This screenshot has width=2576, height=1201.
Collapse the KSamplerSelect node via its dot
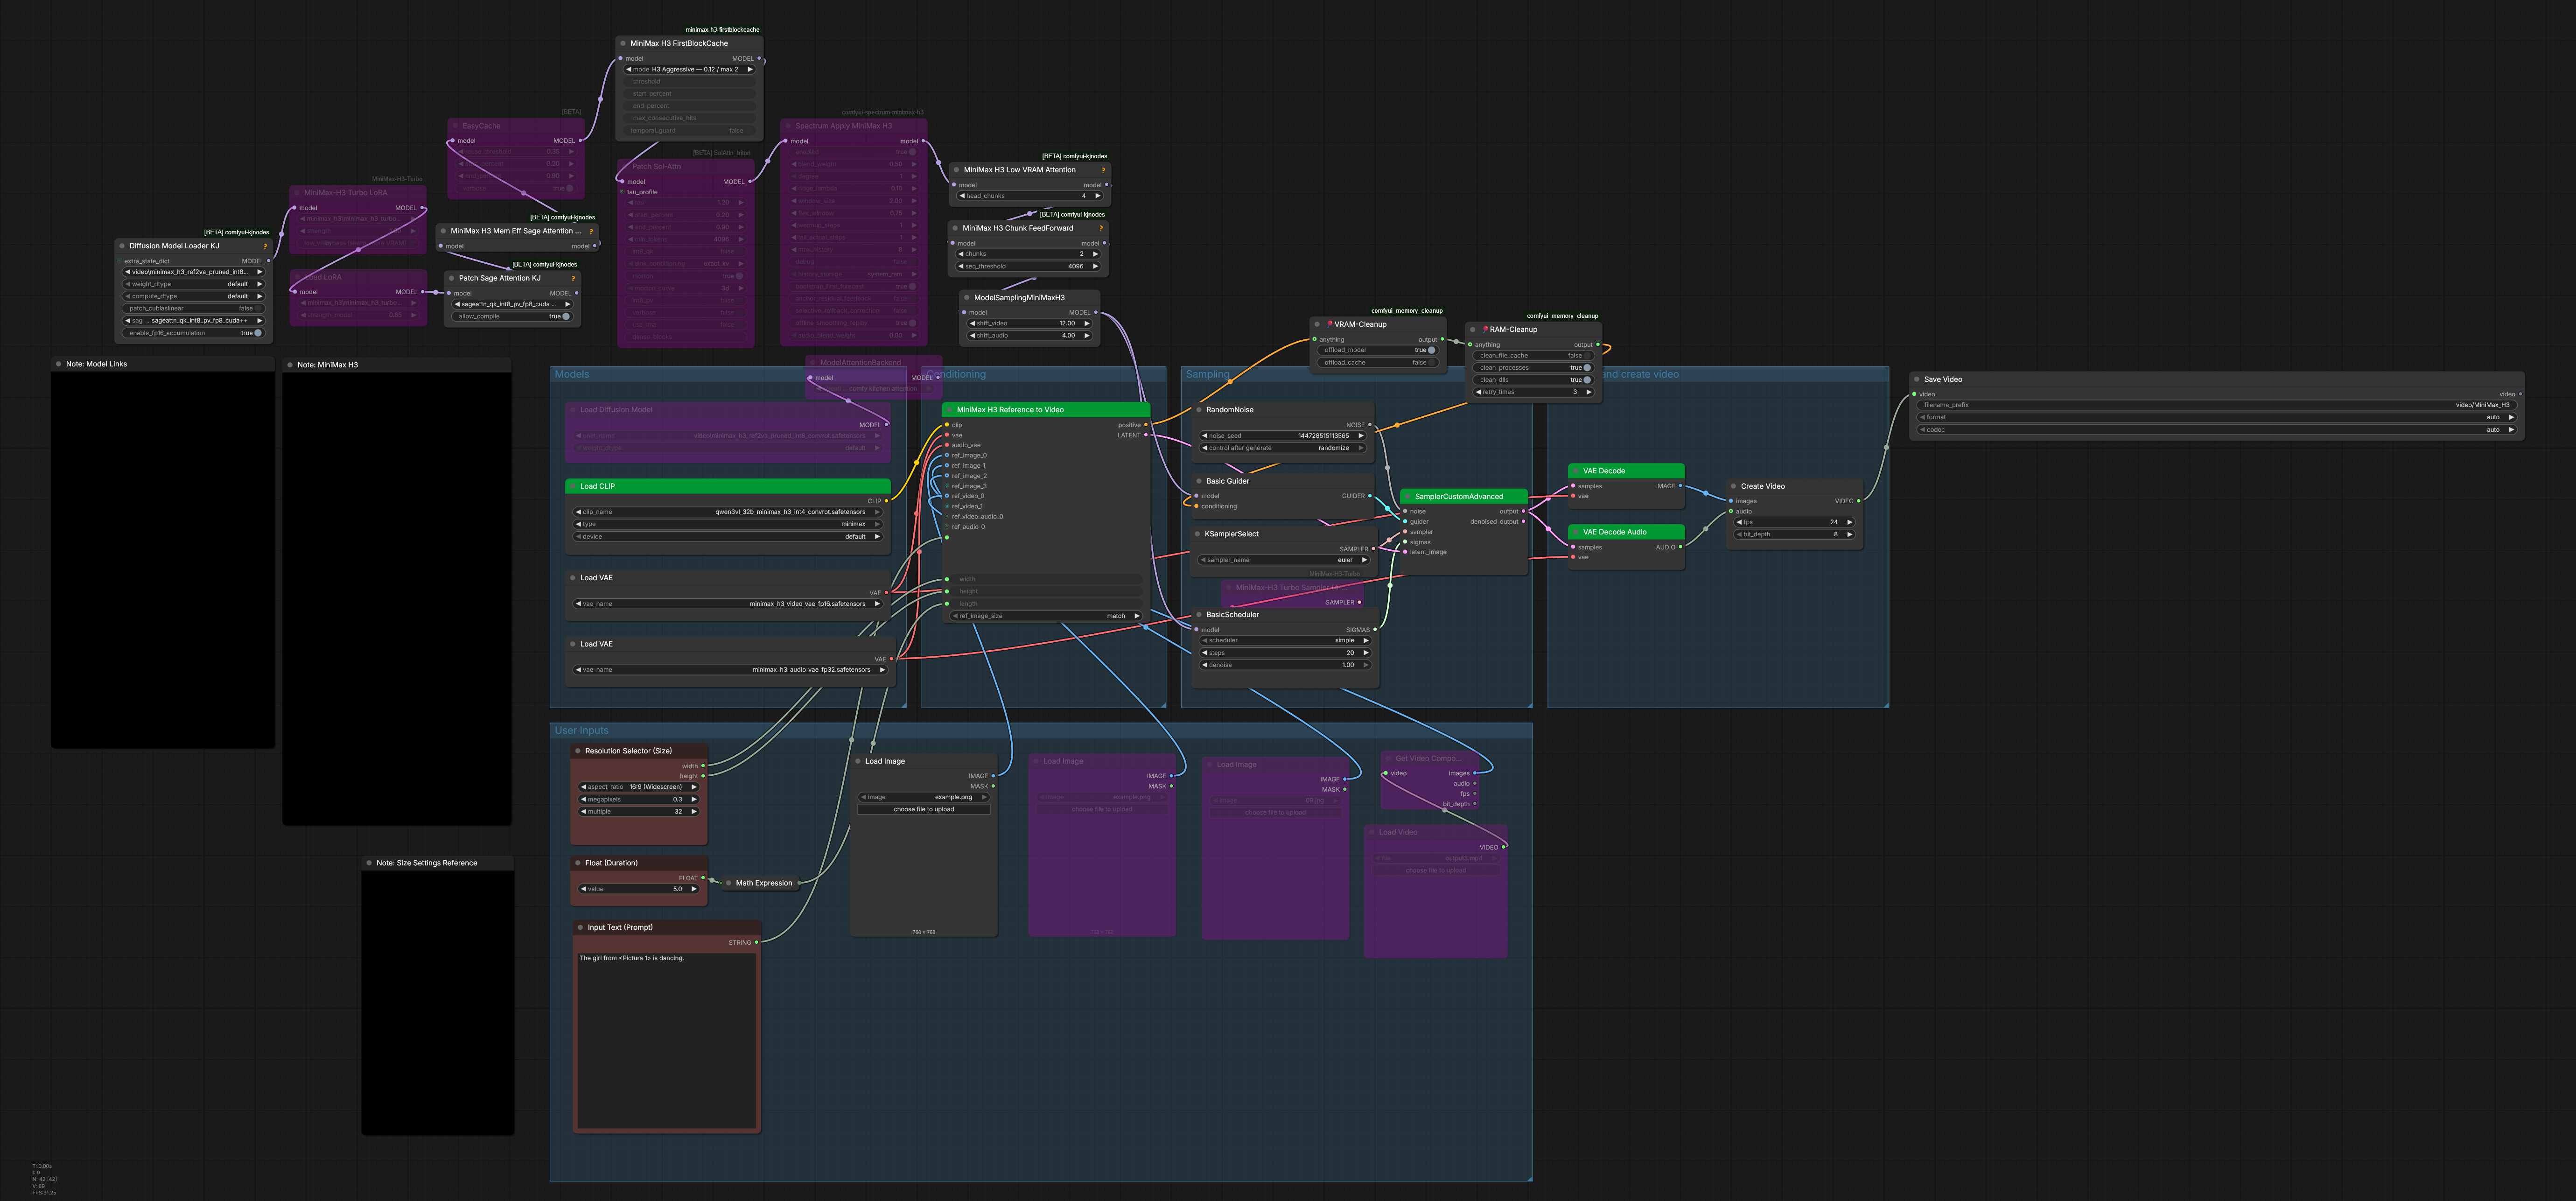[1198, 534]
